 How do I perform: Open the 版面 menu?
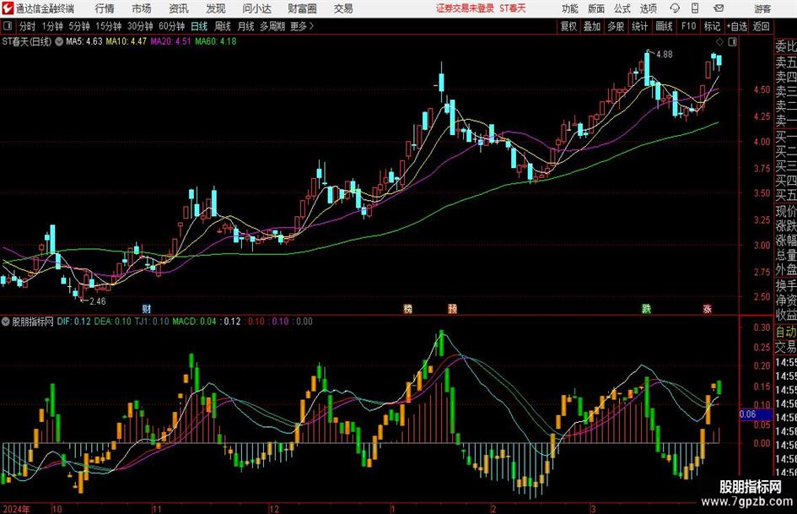595,8
